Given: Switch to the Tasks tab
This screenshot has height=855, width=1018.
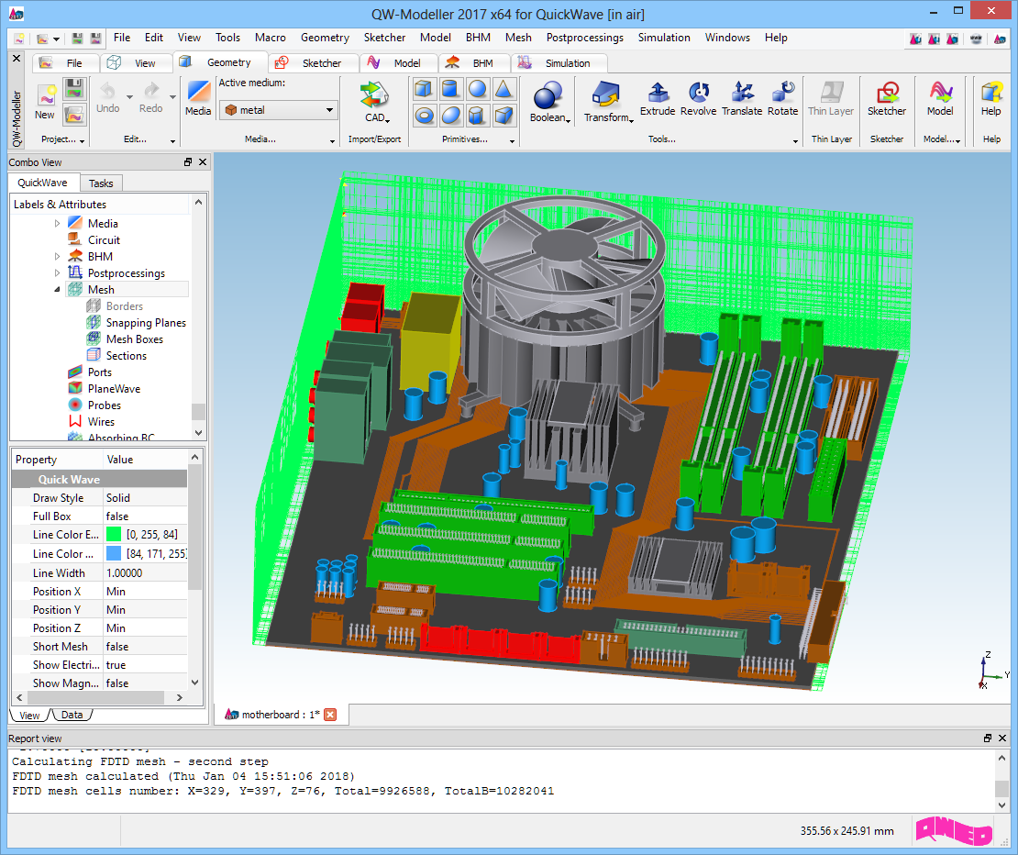Looking at the screenshot, I should click(x=101, y=183).
